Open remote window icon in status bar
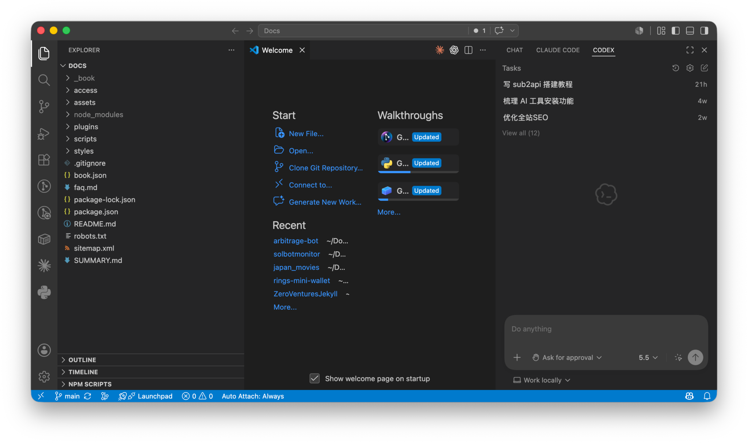Image resolution: width=748 pixels, height=443 pixels. [41, 396]
